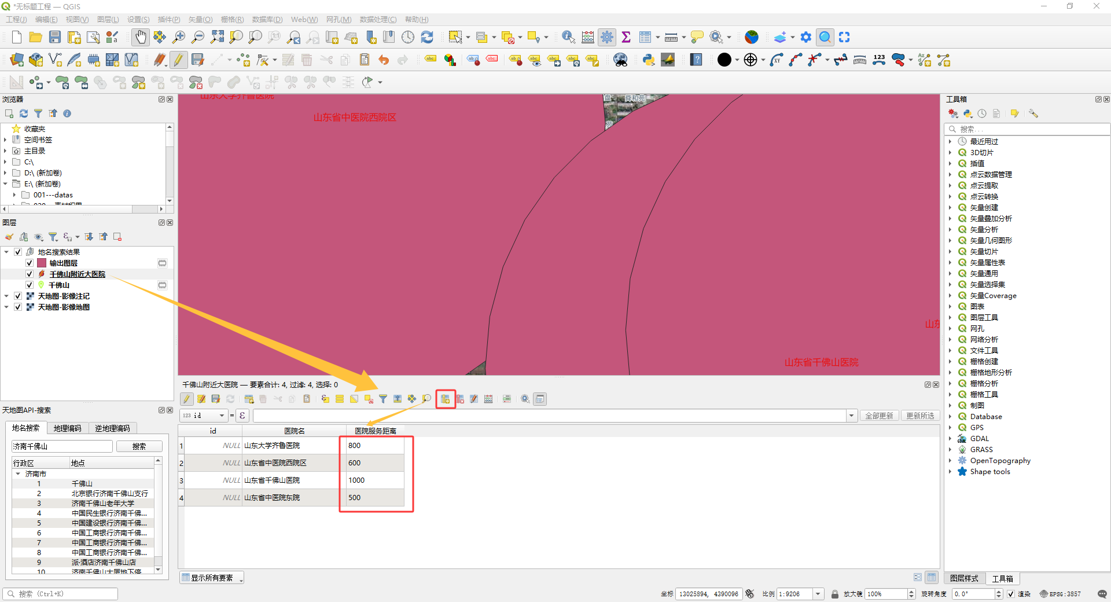Toggle visibility of 天地图-影像地图 layer

click(18, 307)
